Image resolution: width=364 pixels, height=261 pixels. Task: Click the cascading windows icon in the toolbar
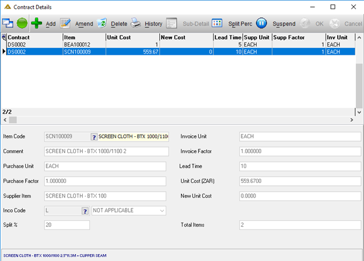point(8,23)
